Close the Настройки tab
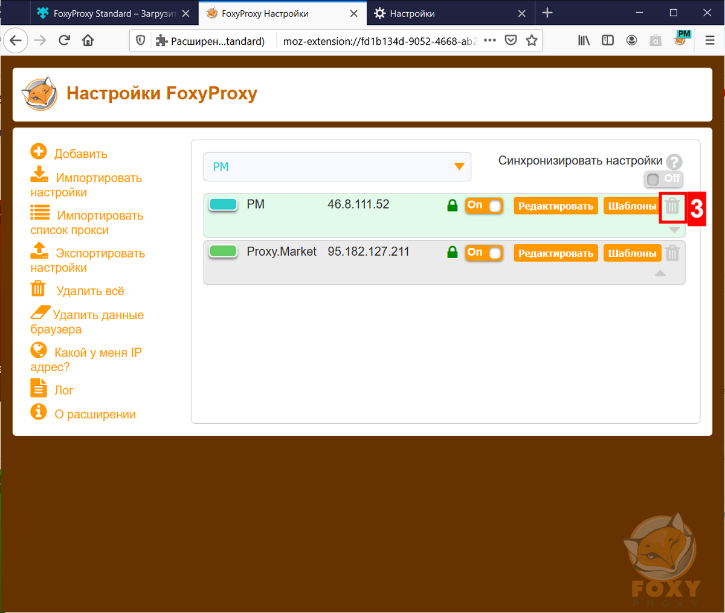This screenshot has height=613, width=725. (x=522, y=13)
